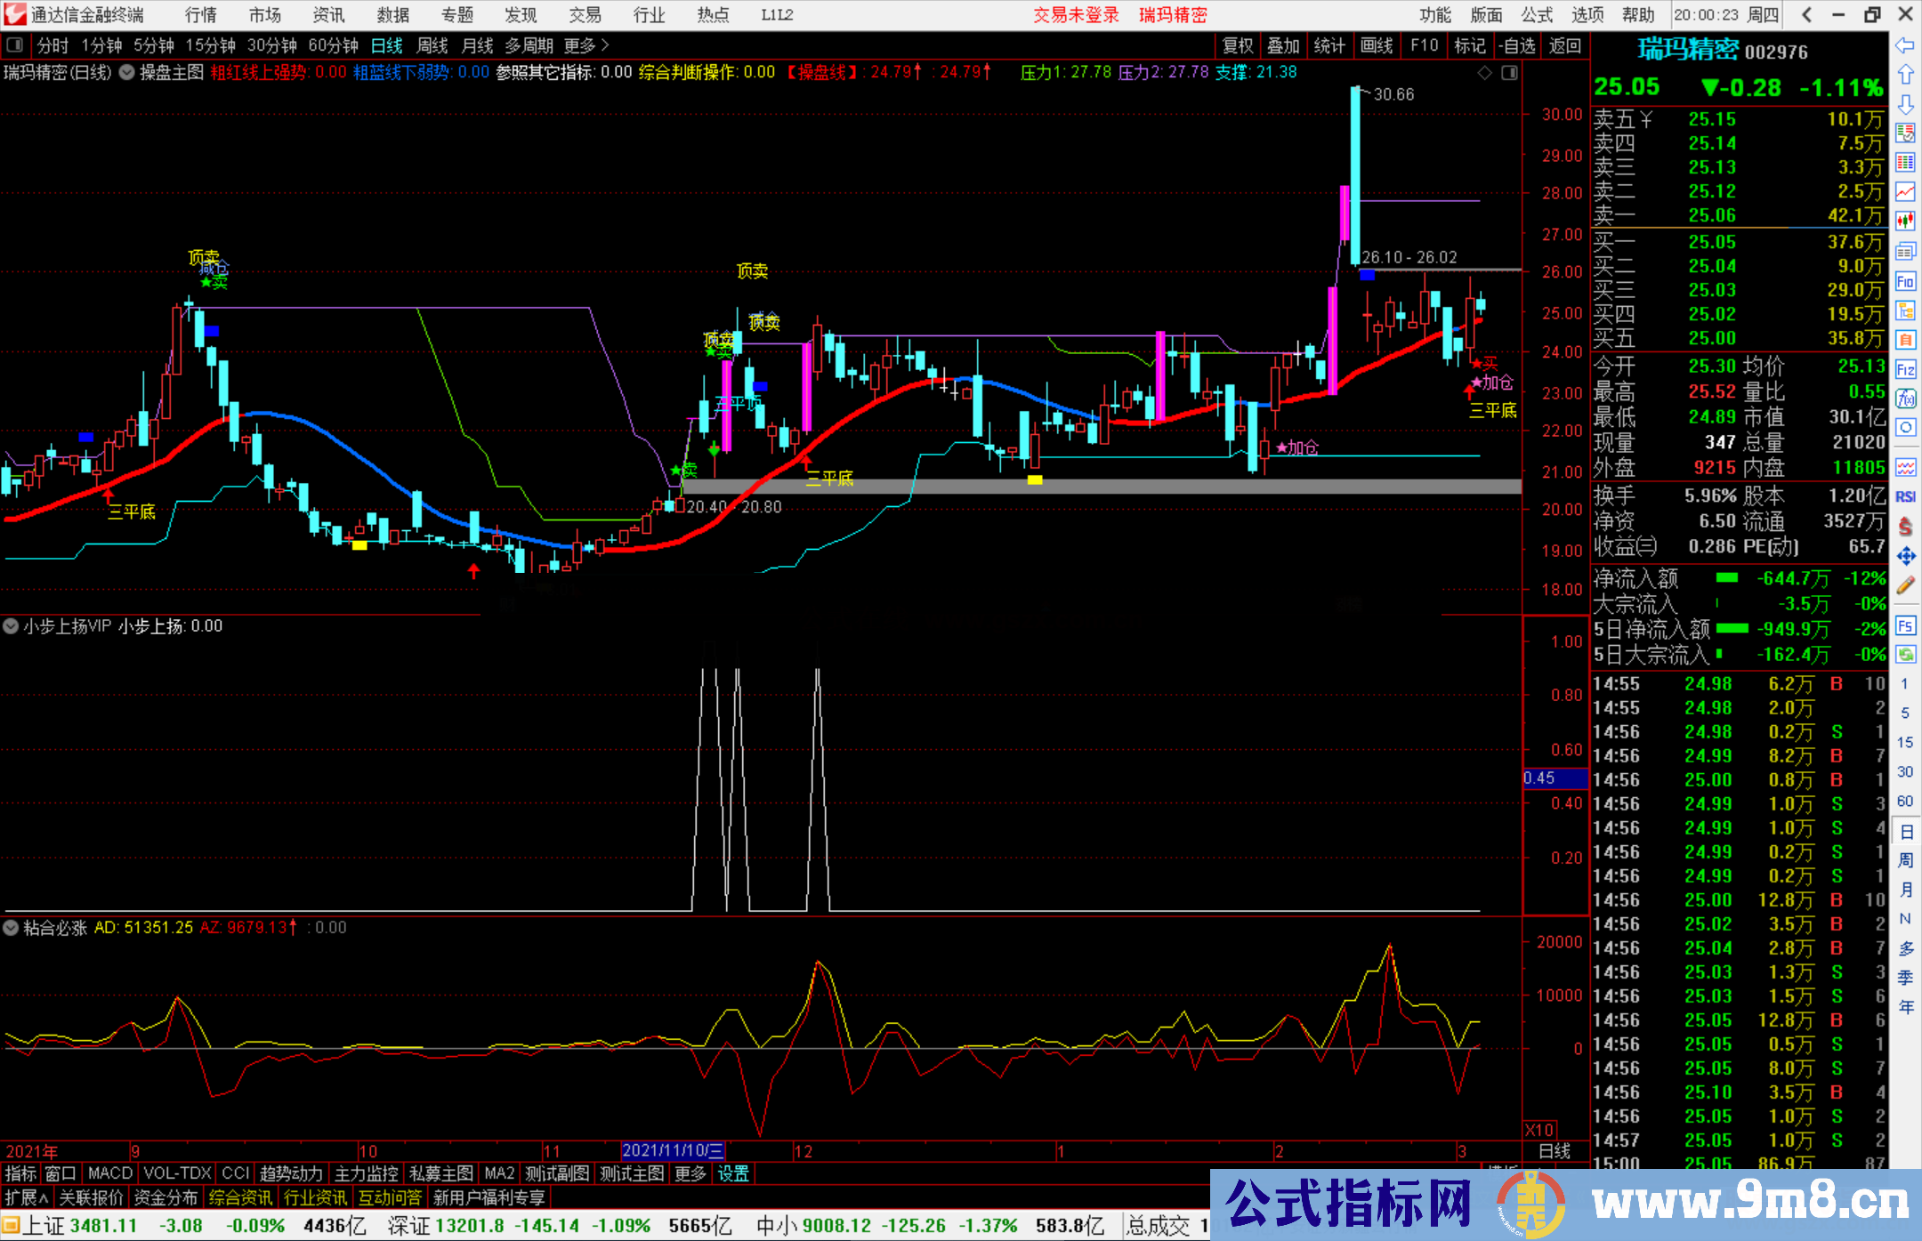The image size is (1922, 1241).
Task: Switch to the MACD indicator tab
Action: coord(109,1173)
